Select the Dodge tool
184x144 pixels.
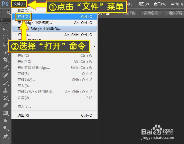point(5,128)
